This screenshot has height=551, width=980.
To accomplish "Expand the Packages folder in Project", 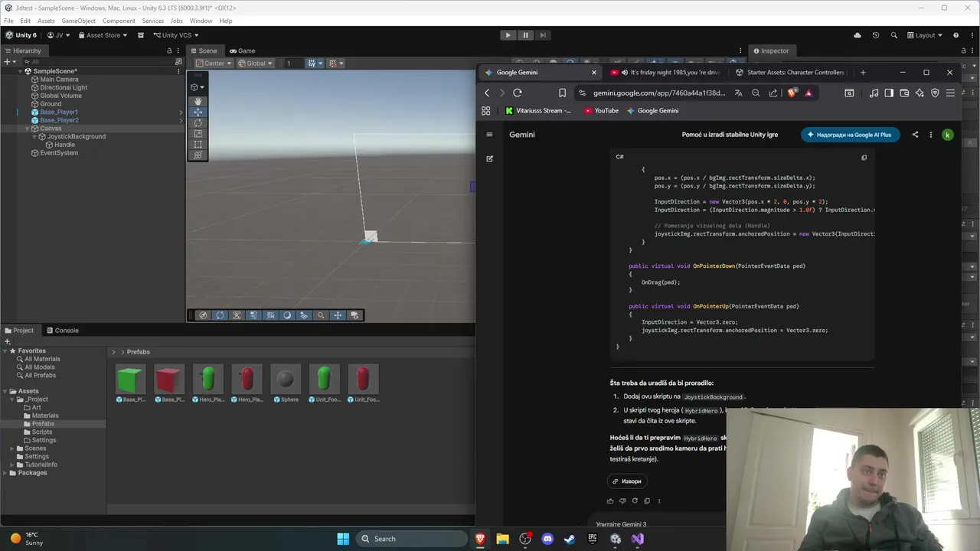I will (x=5, y=473).
